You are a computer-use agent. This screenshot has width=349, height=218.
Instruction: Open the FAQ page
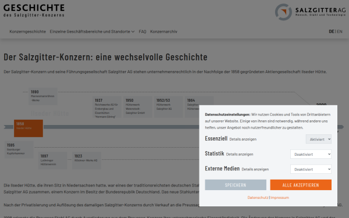[143, 31]
